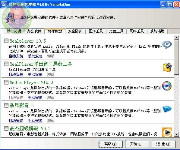The width and height of the screenshot is (180, 150).
Task: Check the 豪杰超级解霸 V9.2 checkbox
Action: (6, 128)
